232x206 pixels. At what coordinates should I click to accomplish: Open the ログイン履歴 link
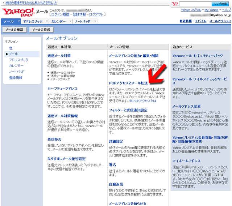[x=61, y=14]
